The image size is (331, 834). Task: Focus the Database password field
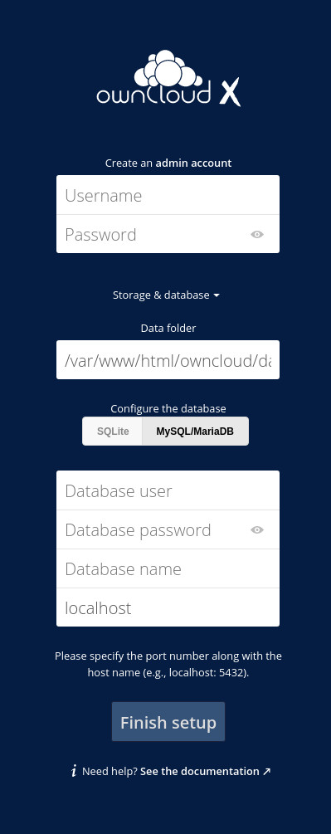coord(168,529)
